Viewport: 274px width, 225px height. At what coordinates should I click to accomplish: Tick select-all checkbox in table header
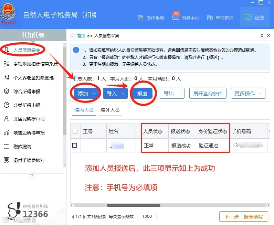75,131
